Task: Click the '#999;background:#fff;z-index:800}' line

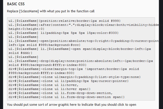Action: point(41,73)
